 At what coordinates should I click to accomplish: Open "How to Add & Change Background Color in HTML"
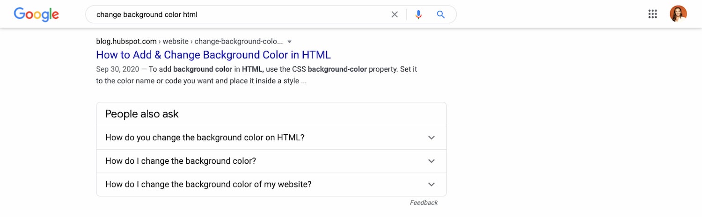[213, 55]
